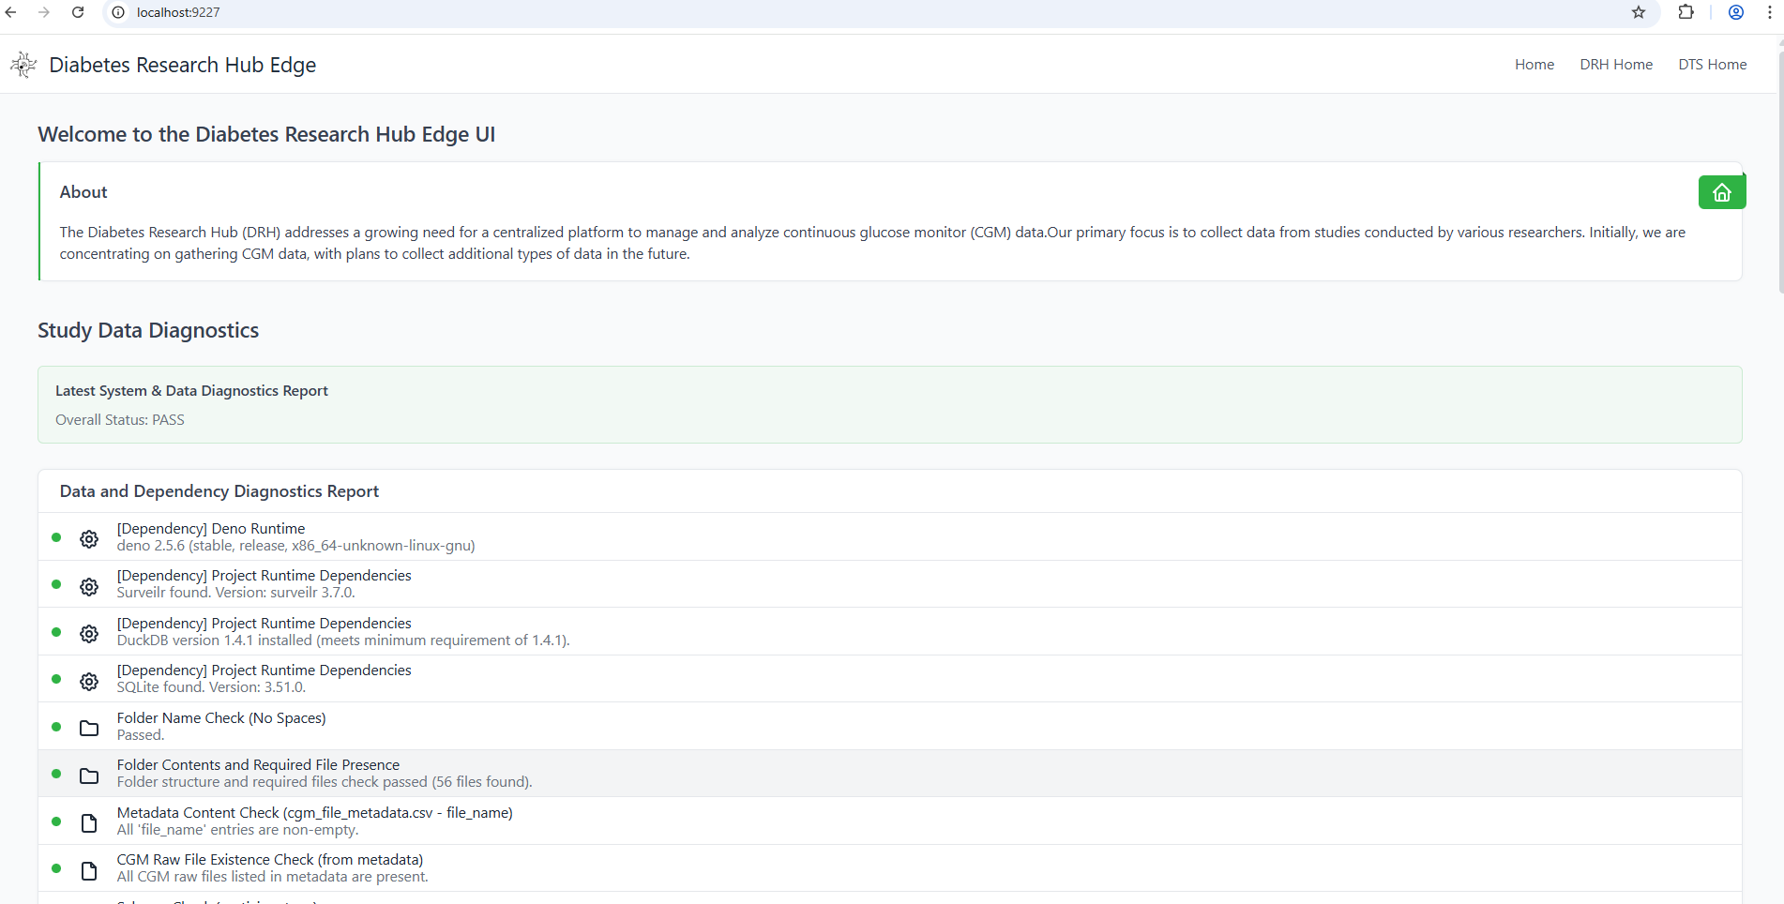The image size is (1784, 904).
Task: Click the file icon for CGM Raw File Existence
Action: point(89,871)
